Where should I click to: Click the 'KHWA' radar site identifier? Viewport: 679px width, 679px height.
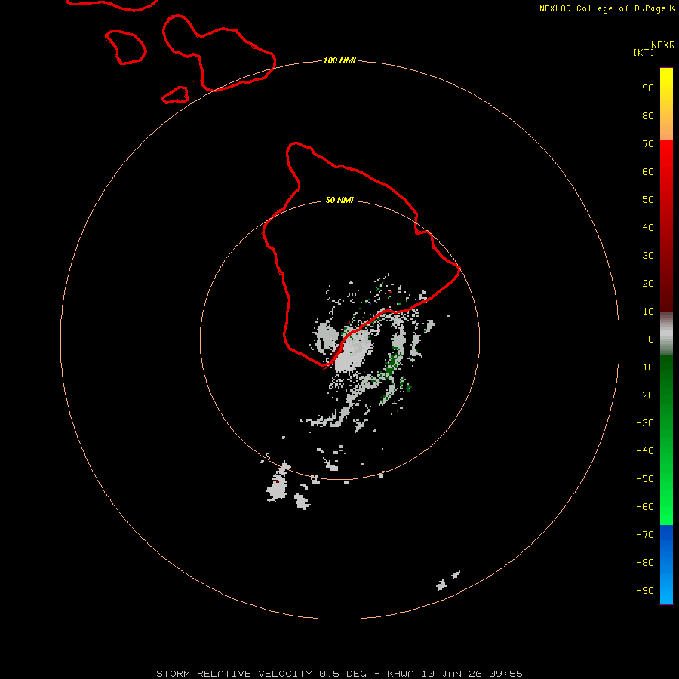[401, 674]
